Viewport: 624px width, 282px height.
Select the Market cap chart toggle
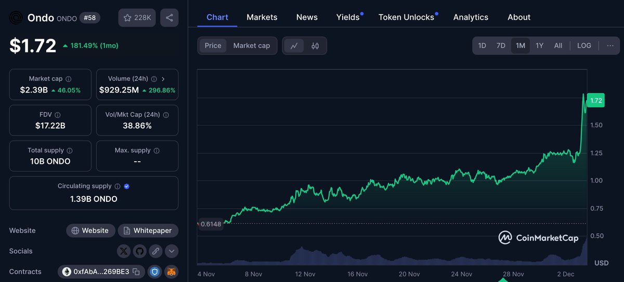click(252, 46)
